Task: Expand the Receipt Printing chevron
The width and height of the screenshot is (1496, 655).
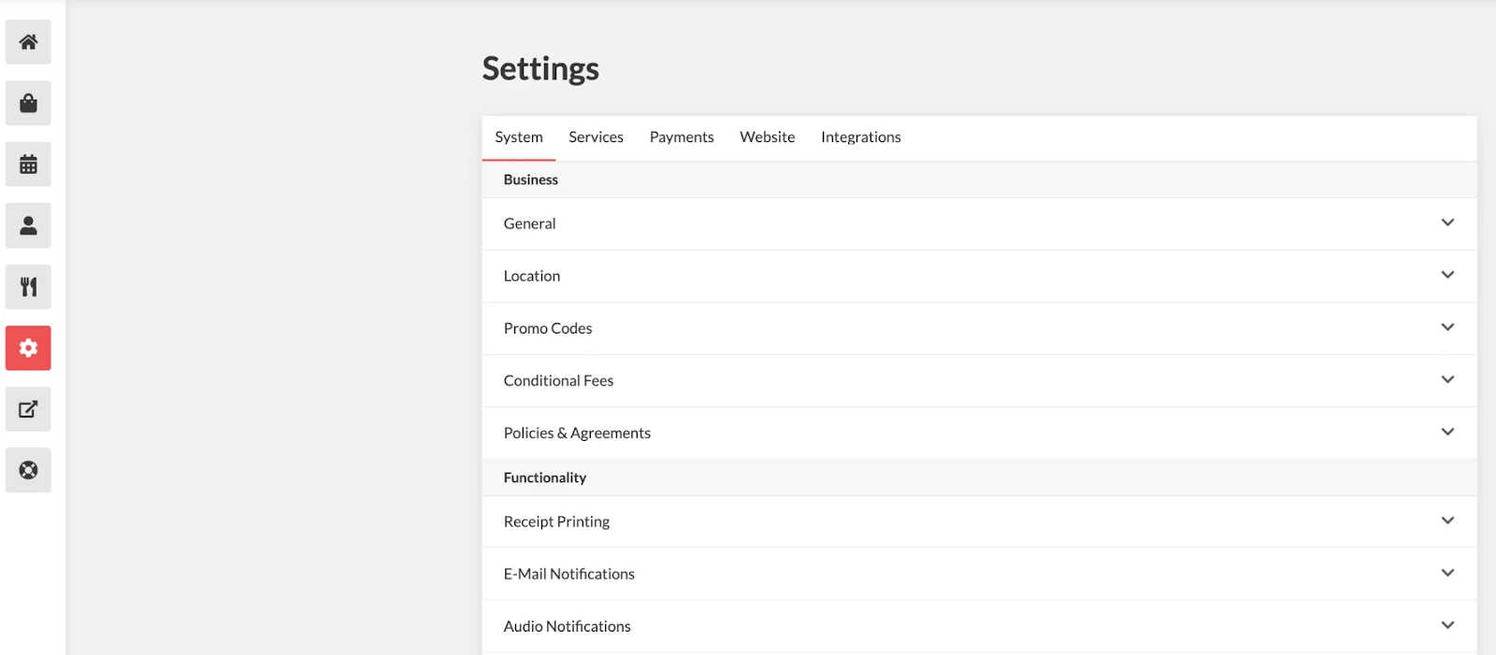Action: coord(1447,520)
